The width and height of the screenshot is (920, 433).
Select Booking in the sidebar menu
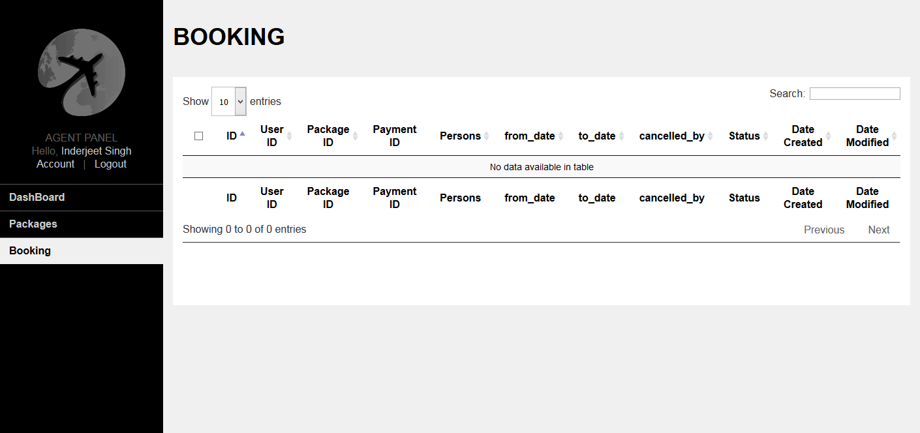pyautogui.click(x=30, y=251)
